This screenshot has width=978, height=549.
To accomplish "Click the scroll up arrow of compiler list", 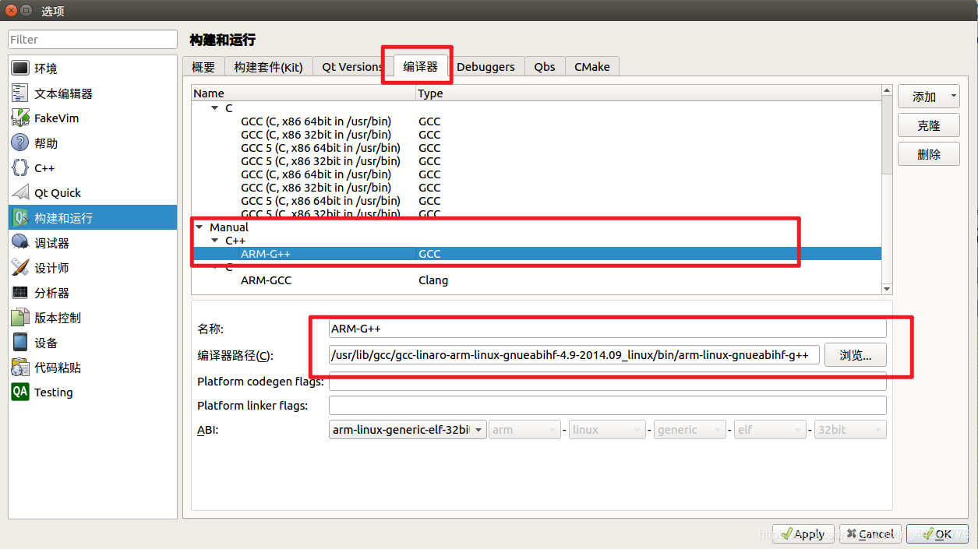I will [887, 91].
